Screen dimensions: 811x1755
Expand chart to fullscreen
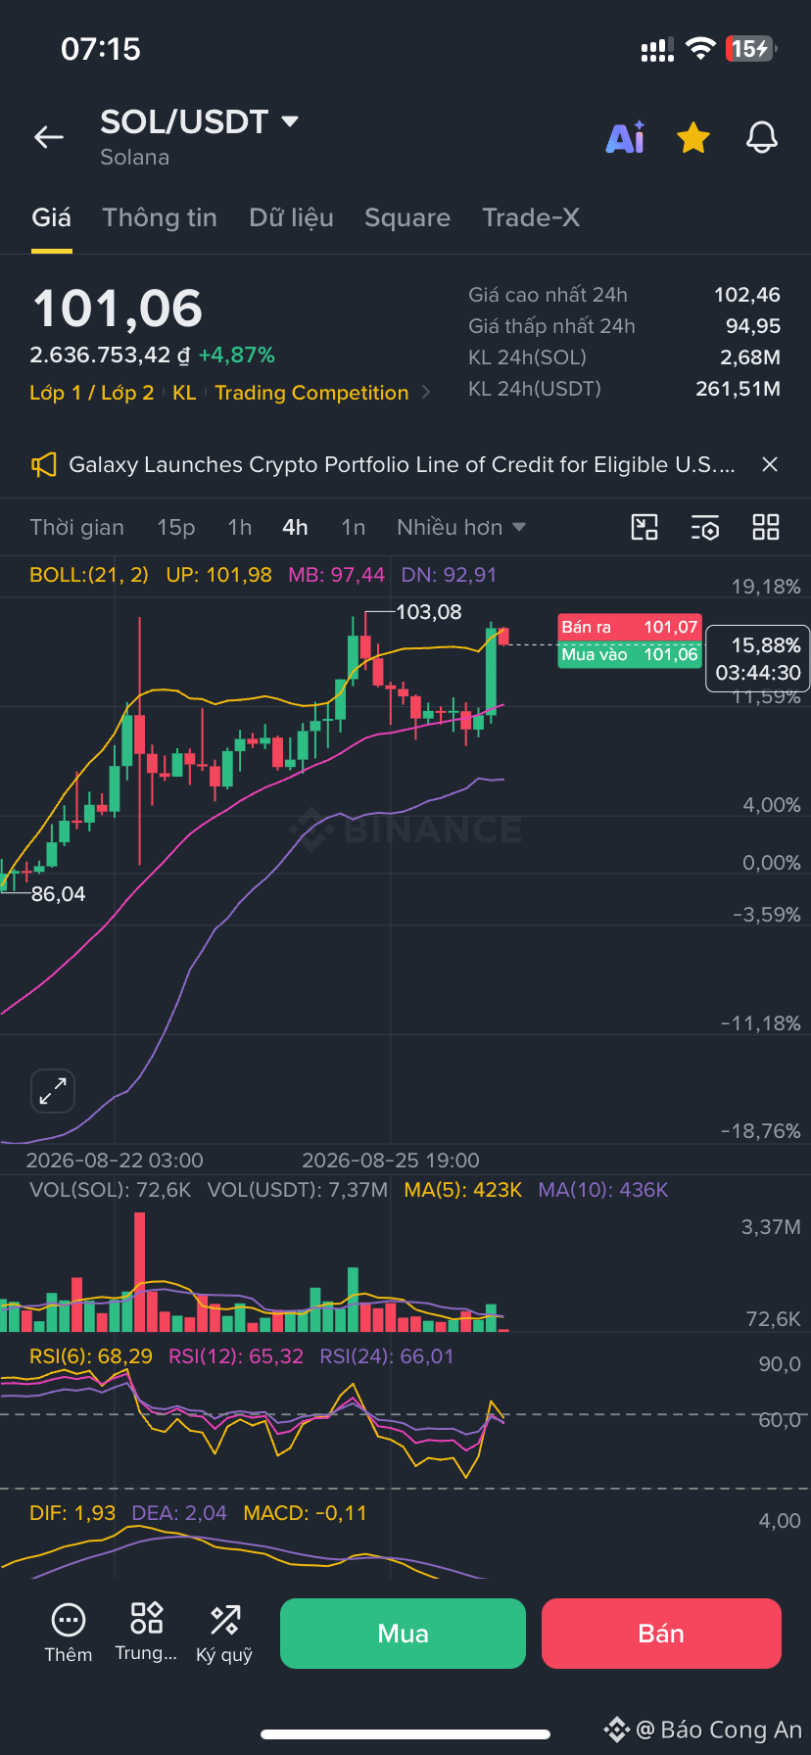click(x=53, y=1091)
